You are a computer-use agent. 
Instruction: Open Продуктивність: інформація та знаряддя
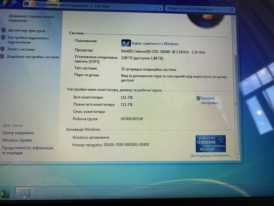pos(27,150)
